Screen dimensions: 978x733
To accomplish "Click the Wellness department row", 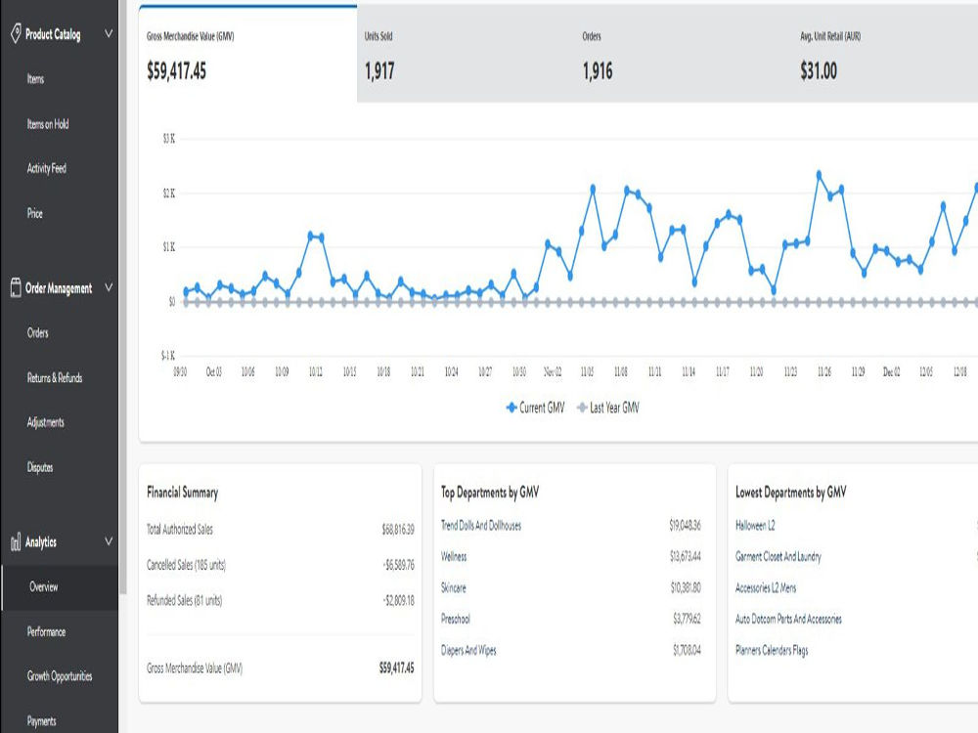I will [454, 557].
